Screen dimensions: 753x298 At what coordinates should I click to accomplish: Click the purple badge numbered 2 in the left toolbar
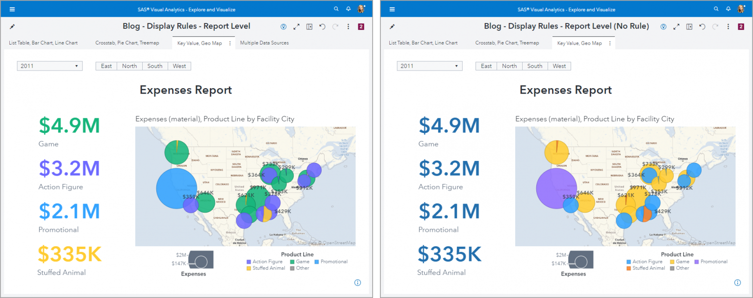tap(361, 26)
